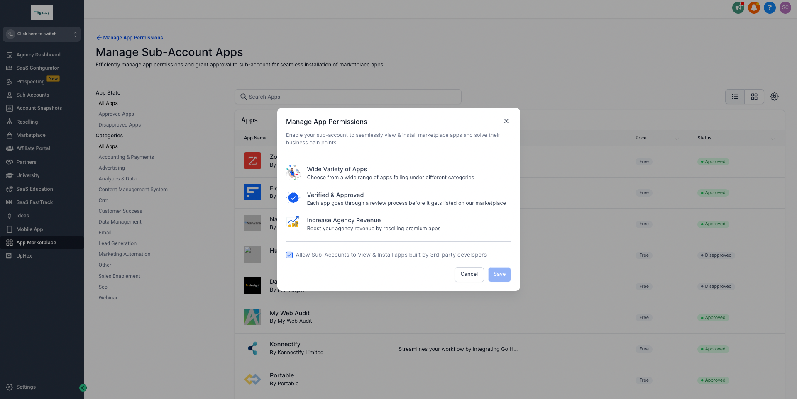Uncheck Allow Sub-Accounts to View & Install apps
This screenshot has height=399, width=797.
point(289,255)
